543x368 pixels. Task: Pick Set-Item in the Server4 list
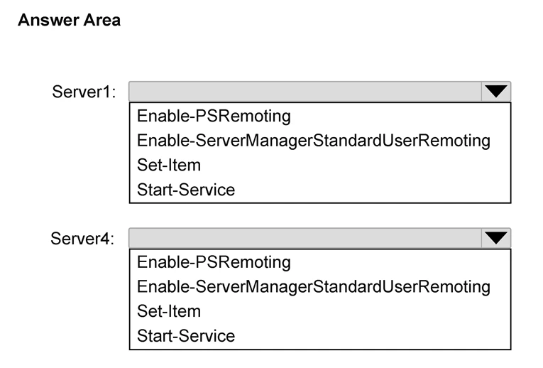pyautogui.click(x=169, y=311)
